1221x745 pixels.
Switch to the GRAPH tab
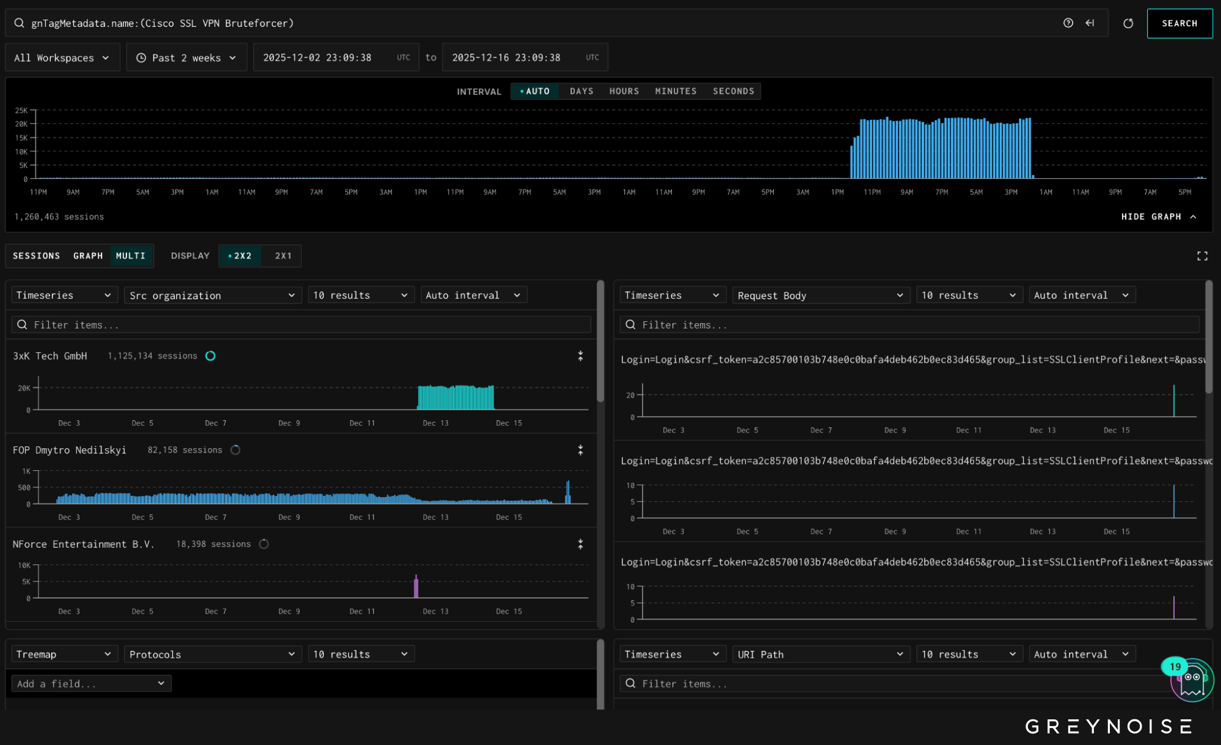tap(88, 256)
